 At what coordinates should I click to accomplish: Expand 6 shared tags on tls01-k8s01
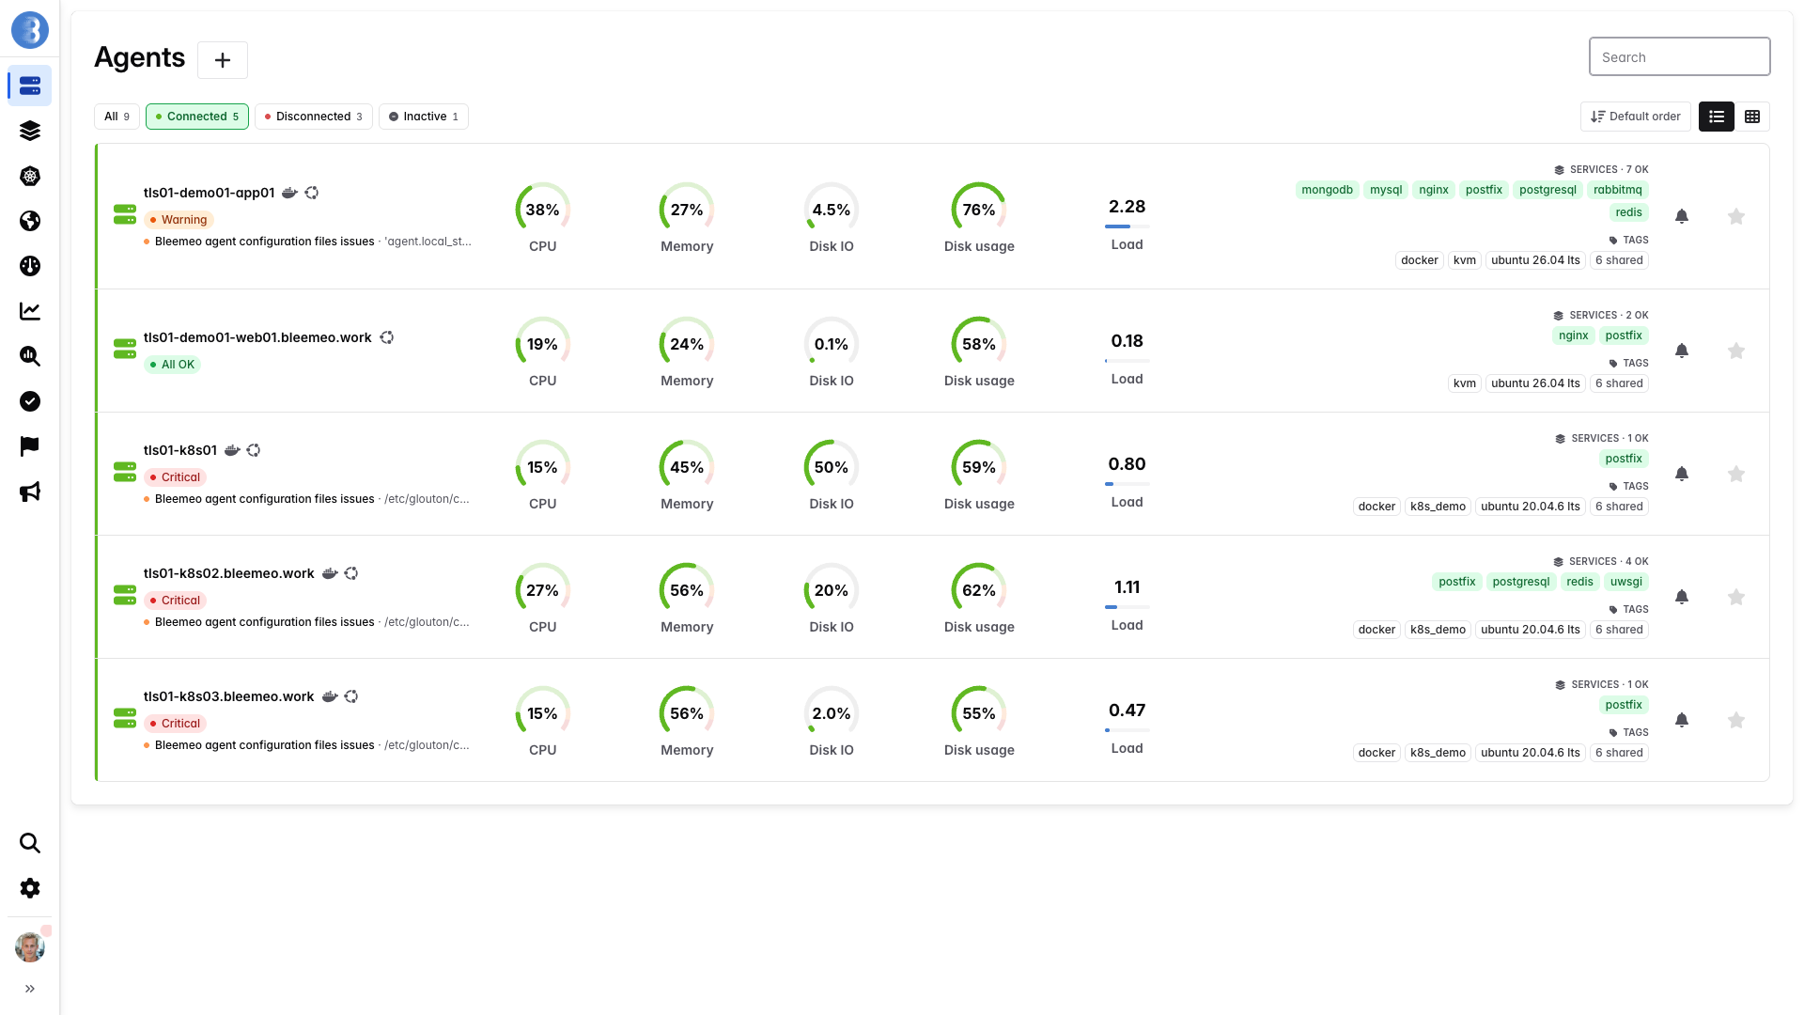click(1619, 507)
